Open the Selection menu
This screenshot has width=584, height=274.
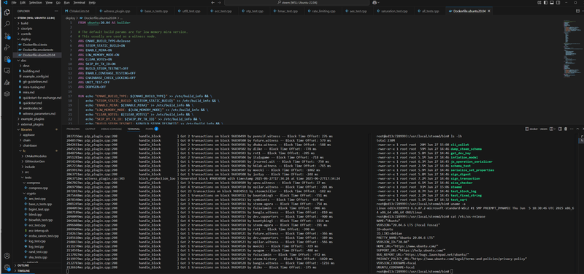(x=36, y=2)
